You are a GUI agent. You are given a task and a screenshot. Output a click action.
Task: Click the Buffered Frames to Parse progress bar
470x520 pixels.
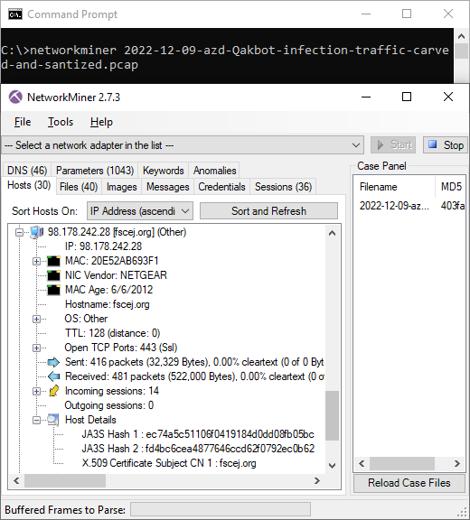coord(221,509)
